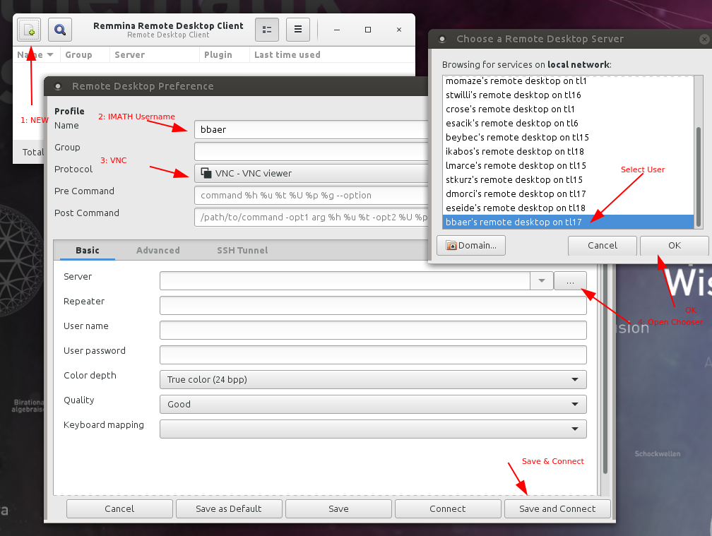
Task: Open the search icon in Remmina toolbar
Action: [60, 30]
